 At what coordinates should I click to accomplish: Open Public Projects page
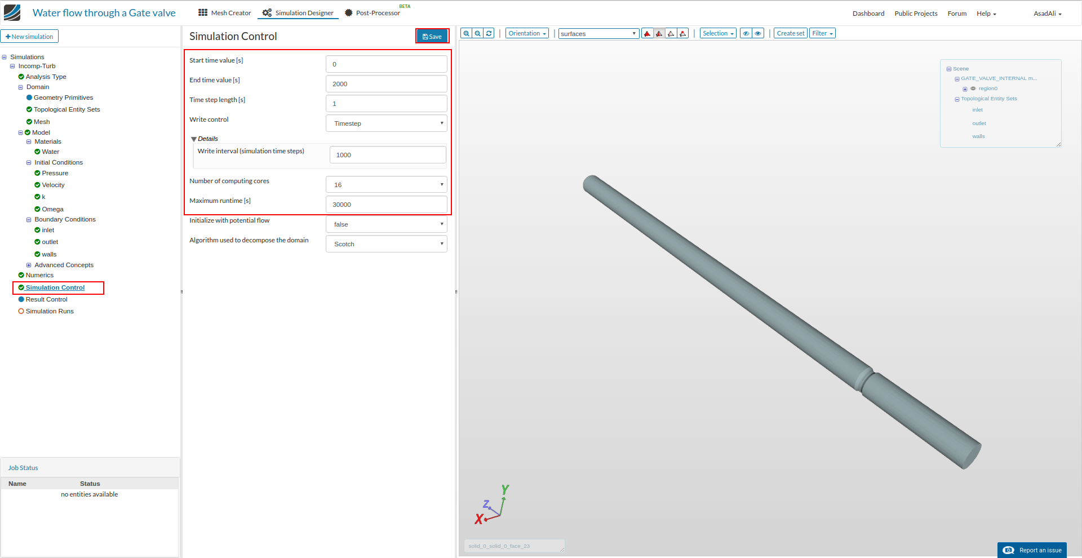[916, 14]
